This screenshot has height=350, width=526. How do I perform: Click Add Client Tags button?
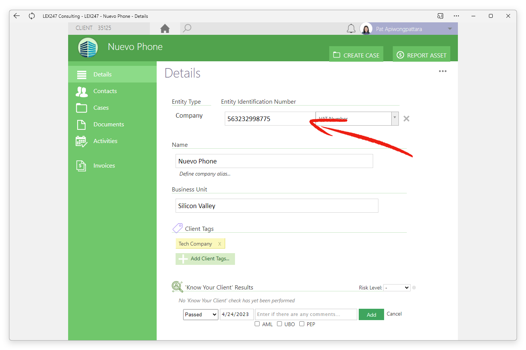pyautogui.click(x=205, y=259)
